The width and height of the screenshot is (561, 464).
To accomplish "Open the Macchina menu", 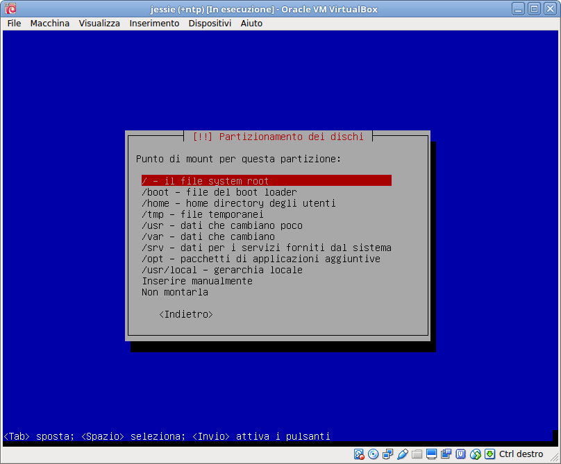I will tap(50, 24).
